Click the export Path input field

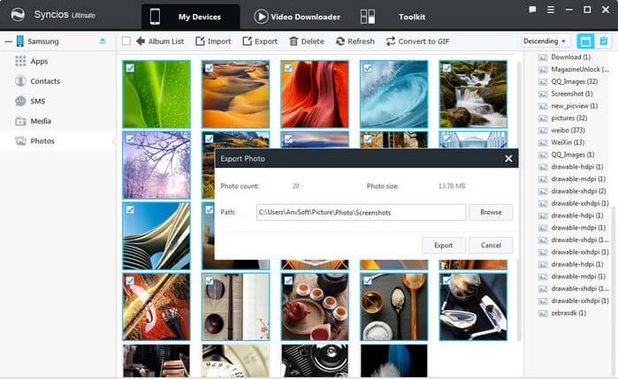point(361,212)
